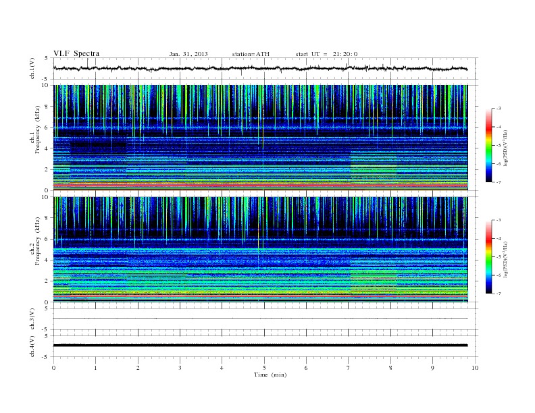Select the date text "Jan. 31, 2013"
The image size is (535, 413).
click(x=188, y=54)
